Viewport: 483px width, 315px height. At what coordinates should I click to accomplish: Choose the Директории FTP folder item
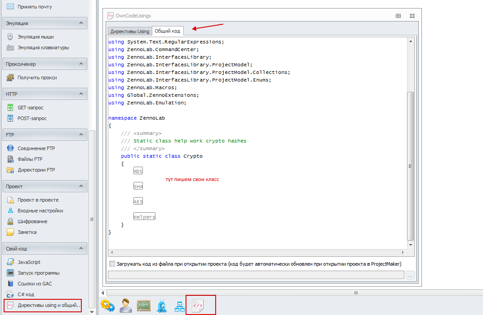click(x=31, y=170)
